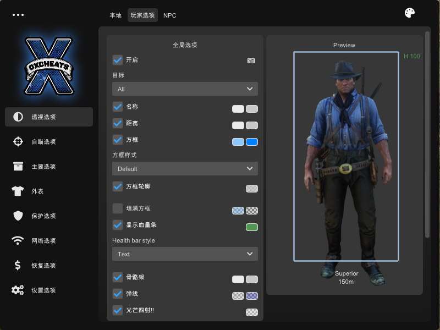Image resolution: width=440 pixels, height=330 pixels.
Task: Click the keyboard hotkey icon beside 开启
Action: 251,61
